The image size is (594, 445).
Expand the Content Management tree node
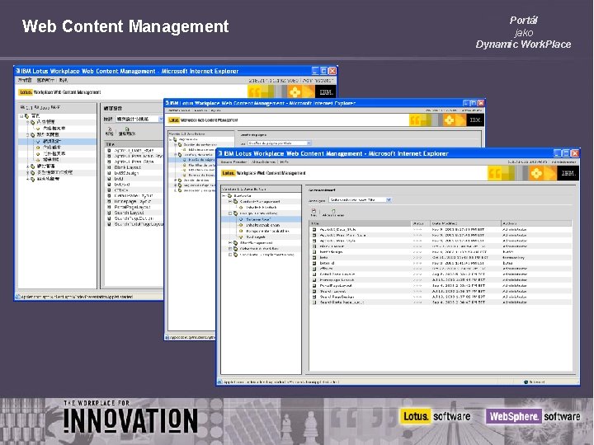(230, 202)
